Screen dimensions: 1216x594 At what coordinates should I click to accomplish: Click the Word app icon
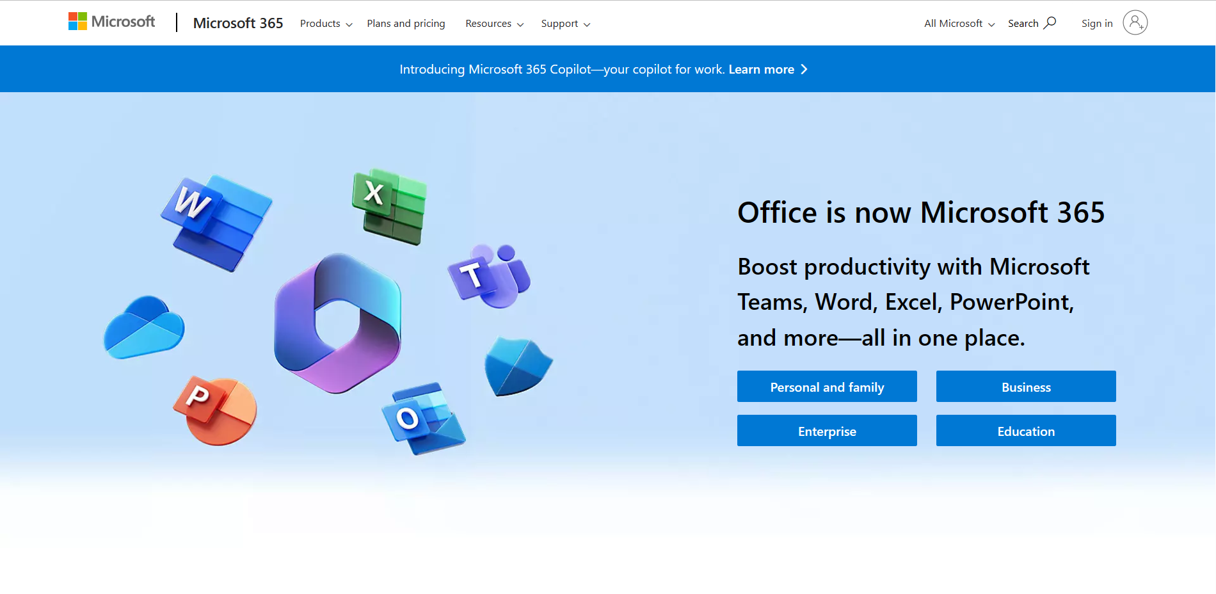pyautogui.click(x=216, y=223)
